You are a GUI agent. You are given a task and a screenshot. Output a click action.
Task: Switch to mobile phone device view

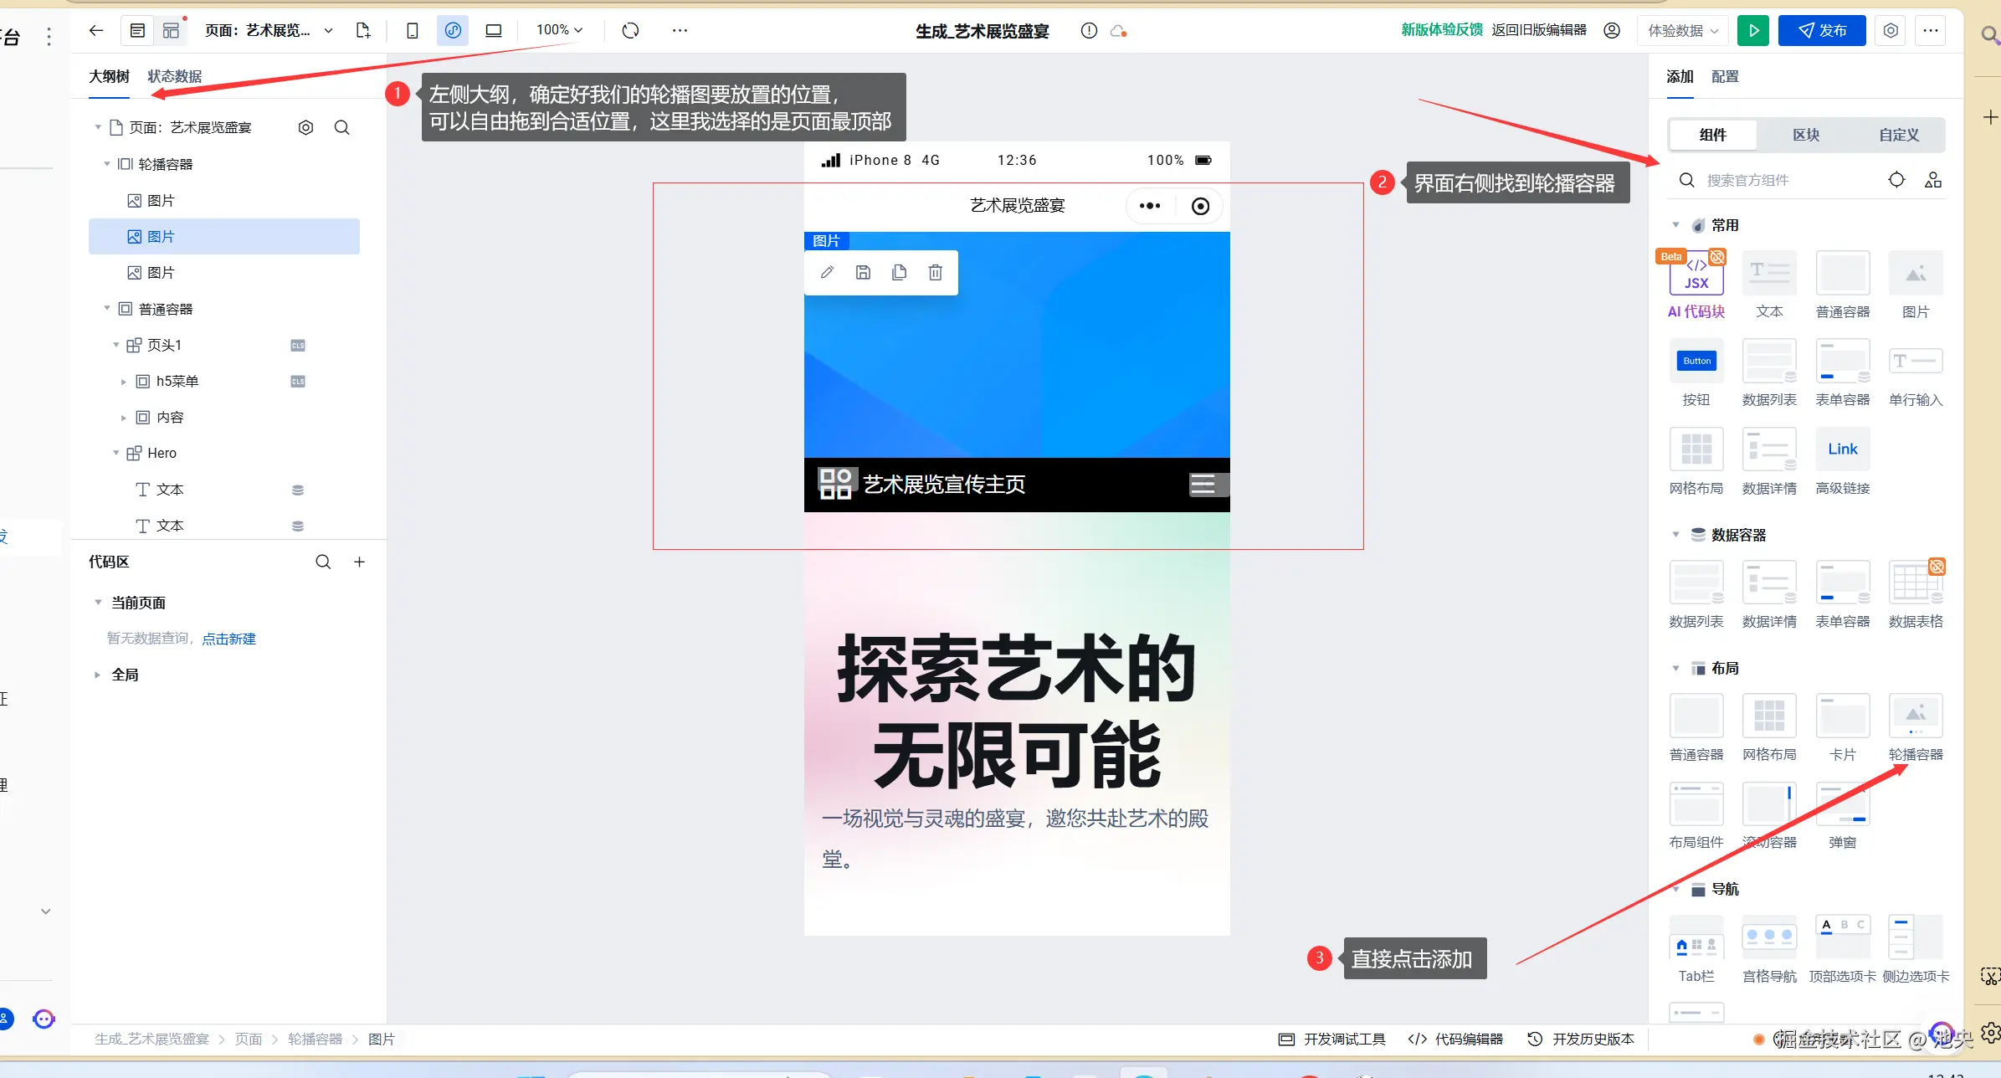[x=412, y=31]
